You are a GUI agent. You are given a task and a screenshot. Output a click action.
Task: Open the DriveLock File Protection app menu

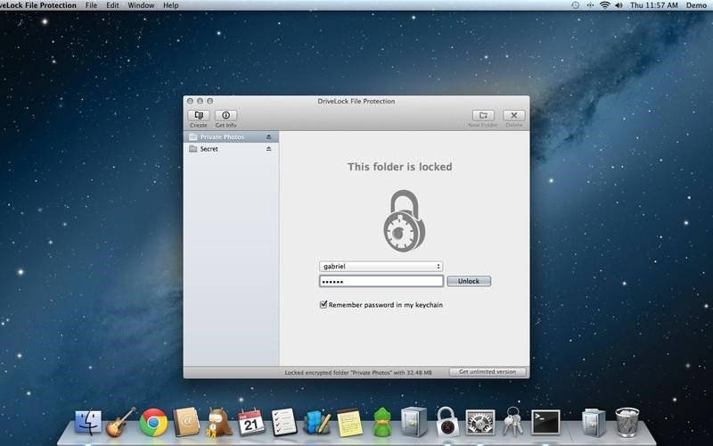38,5
